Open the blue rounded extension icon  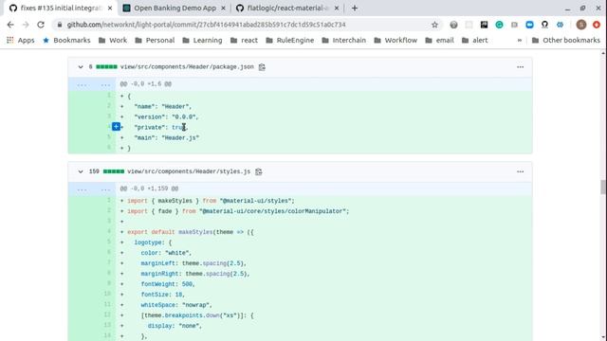(x=529, y=25)
